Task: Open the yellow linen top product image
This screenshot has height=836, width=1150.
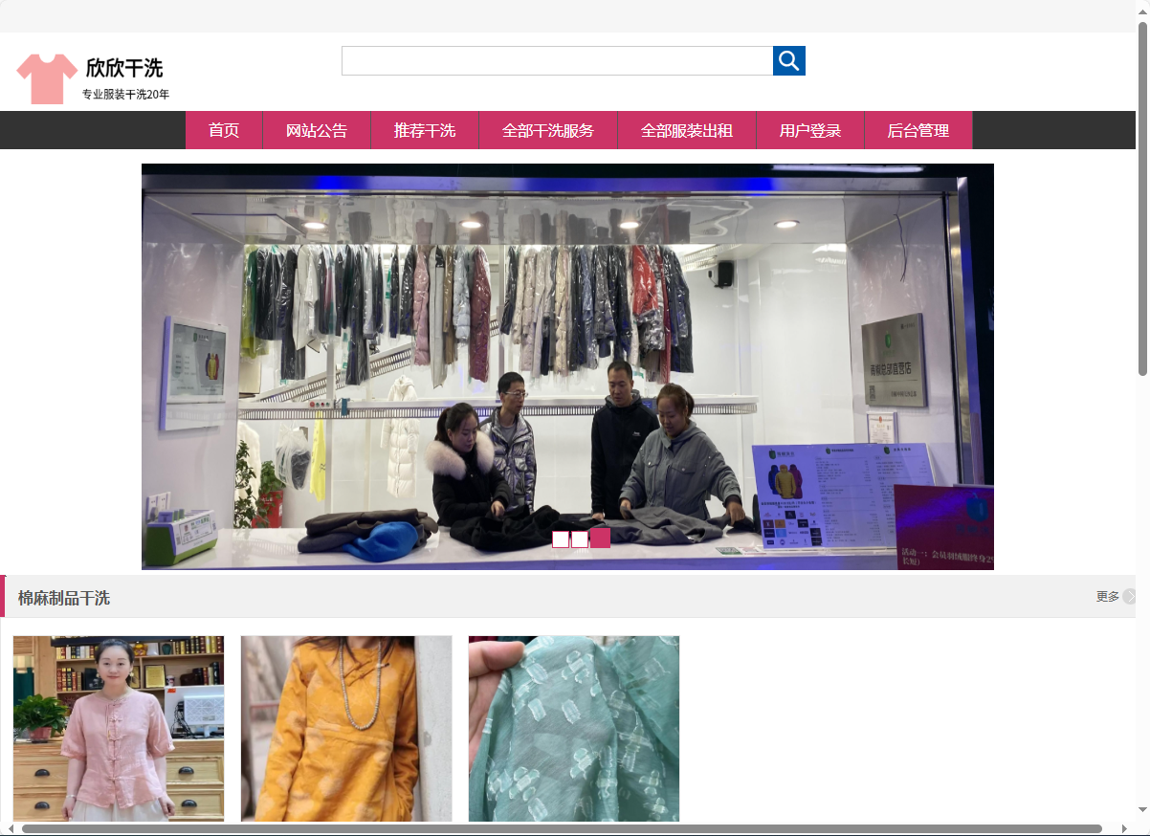Action: point(346,729)
